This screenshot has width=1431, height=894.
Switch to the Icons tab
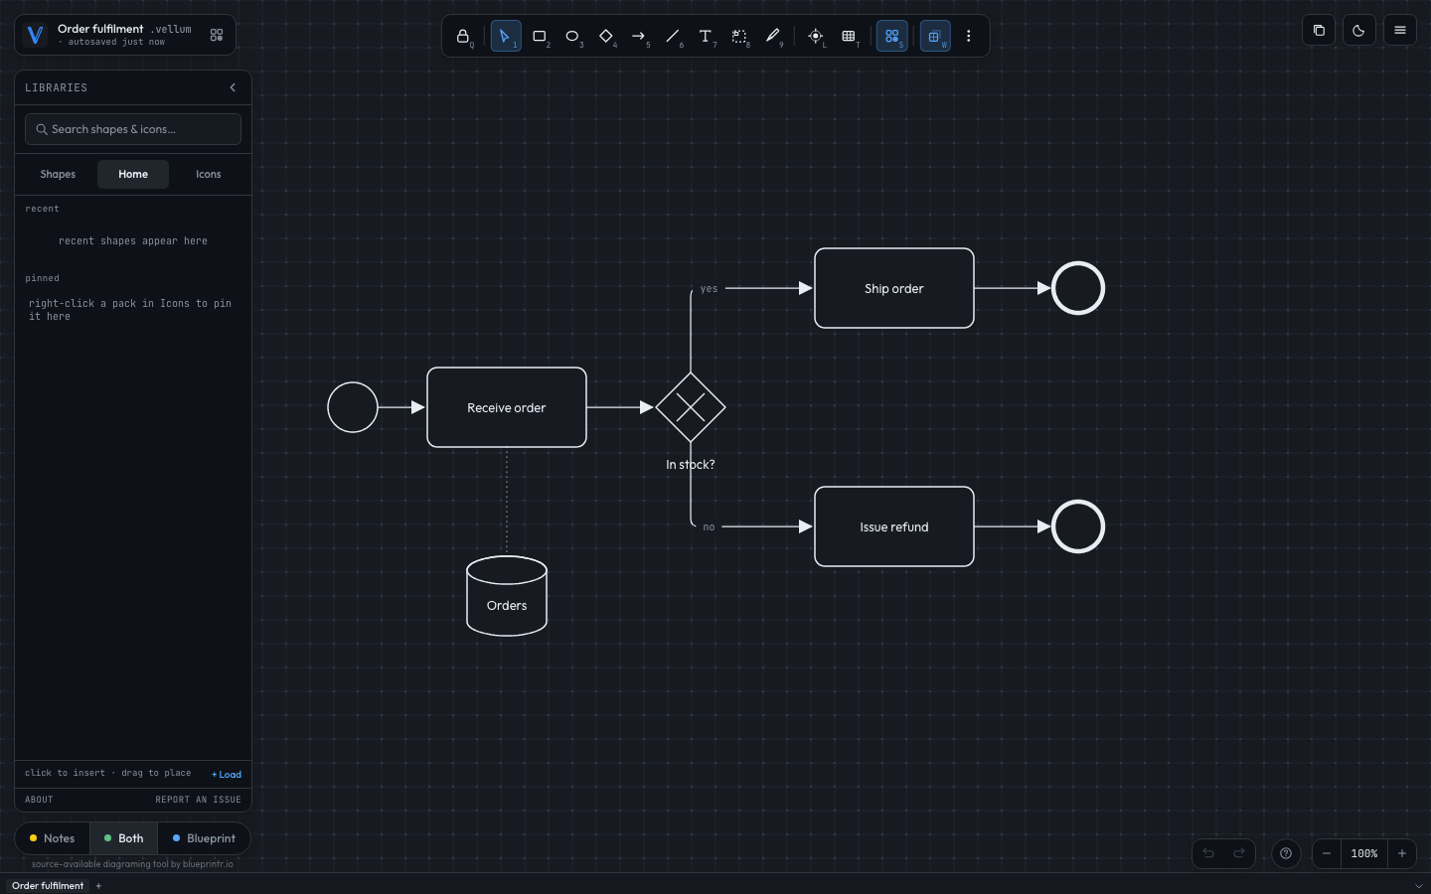[209, 174]
